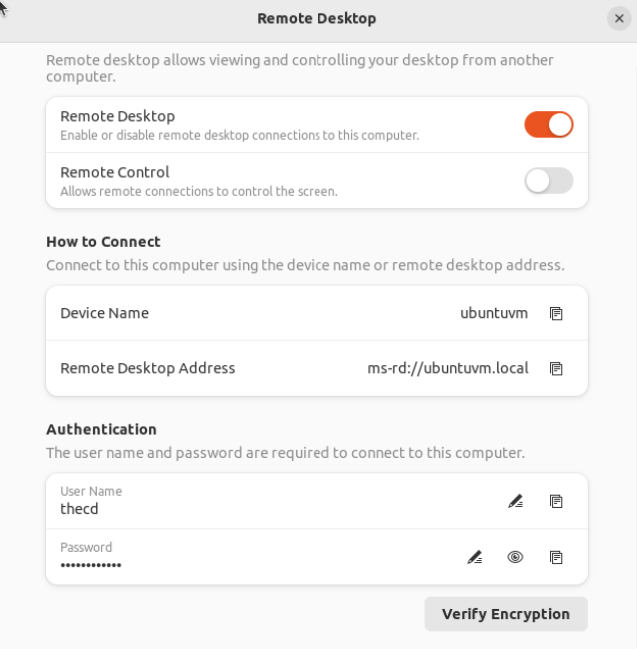
Task: Enable the Remote Control switch
Action: click(x=549, y=180)
